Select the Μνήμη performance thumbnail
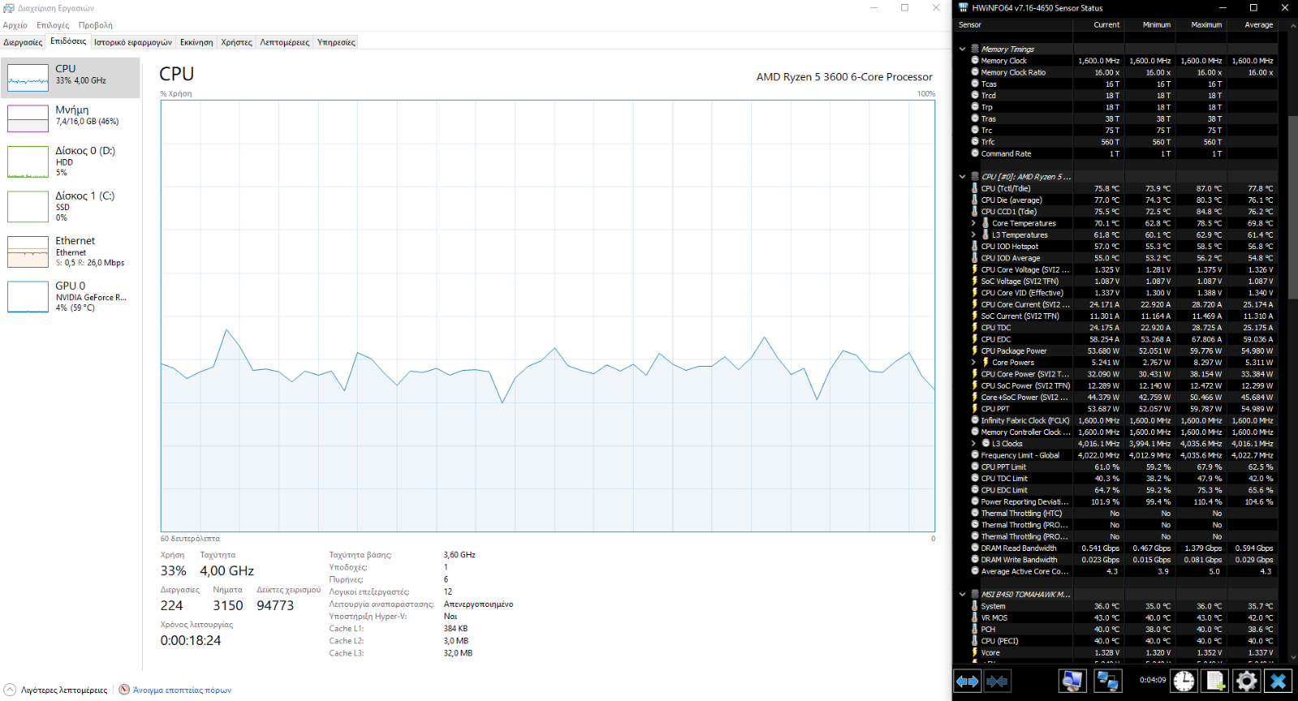Image resolution: width=1298 pixels, height=701 pixels. click(71, 116)
